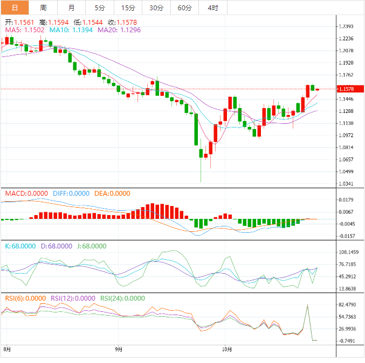Image resolution: width=365 pixels, height=363 pixels.
Task: Click the 108.1459 KDJ axis value
Action: tap(349, 252)
